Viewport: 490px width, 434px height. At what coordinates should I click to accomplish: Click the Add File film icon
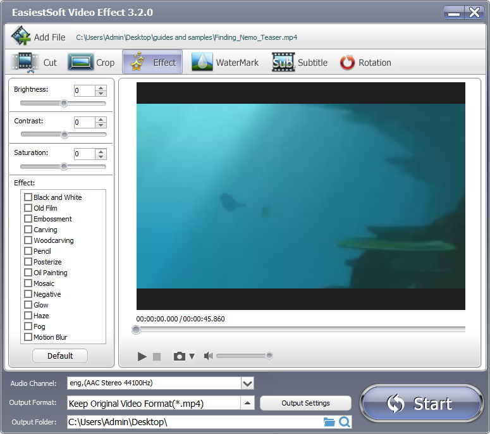[21, 36]
